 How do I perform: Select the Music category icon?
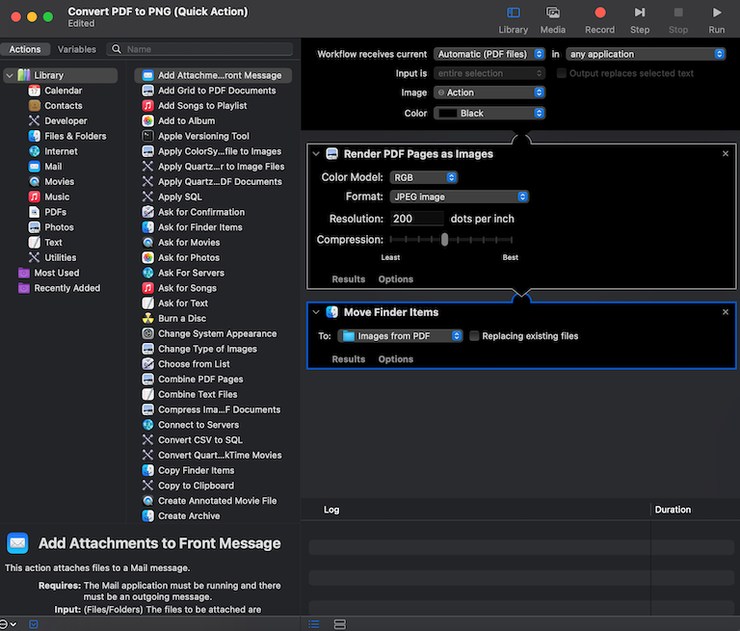click(x=35, y=197)
